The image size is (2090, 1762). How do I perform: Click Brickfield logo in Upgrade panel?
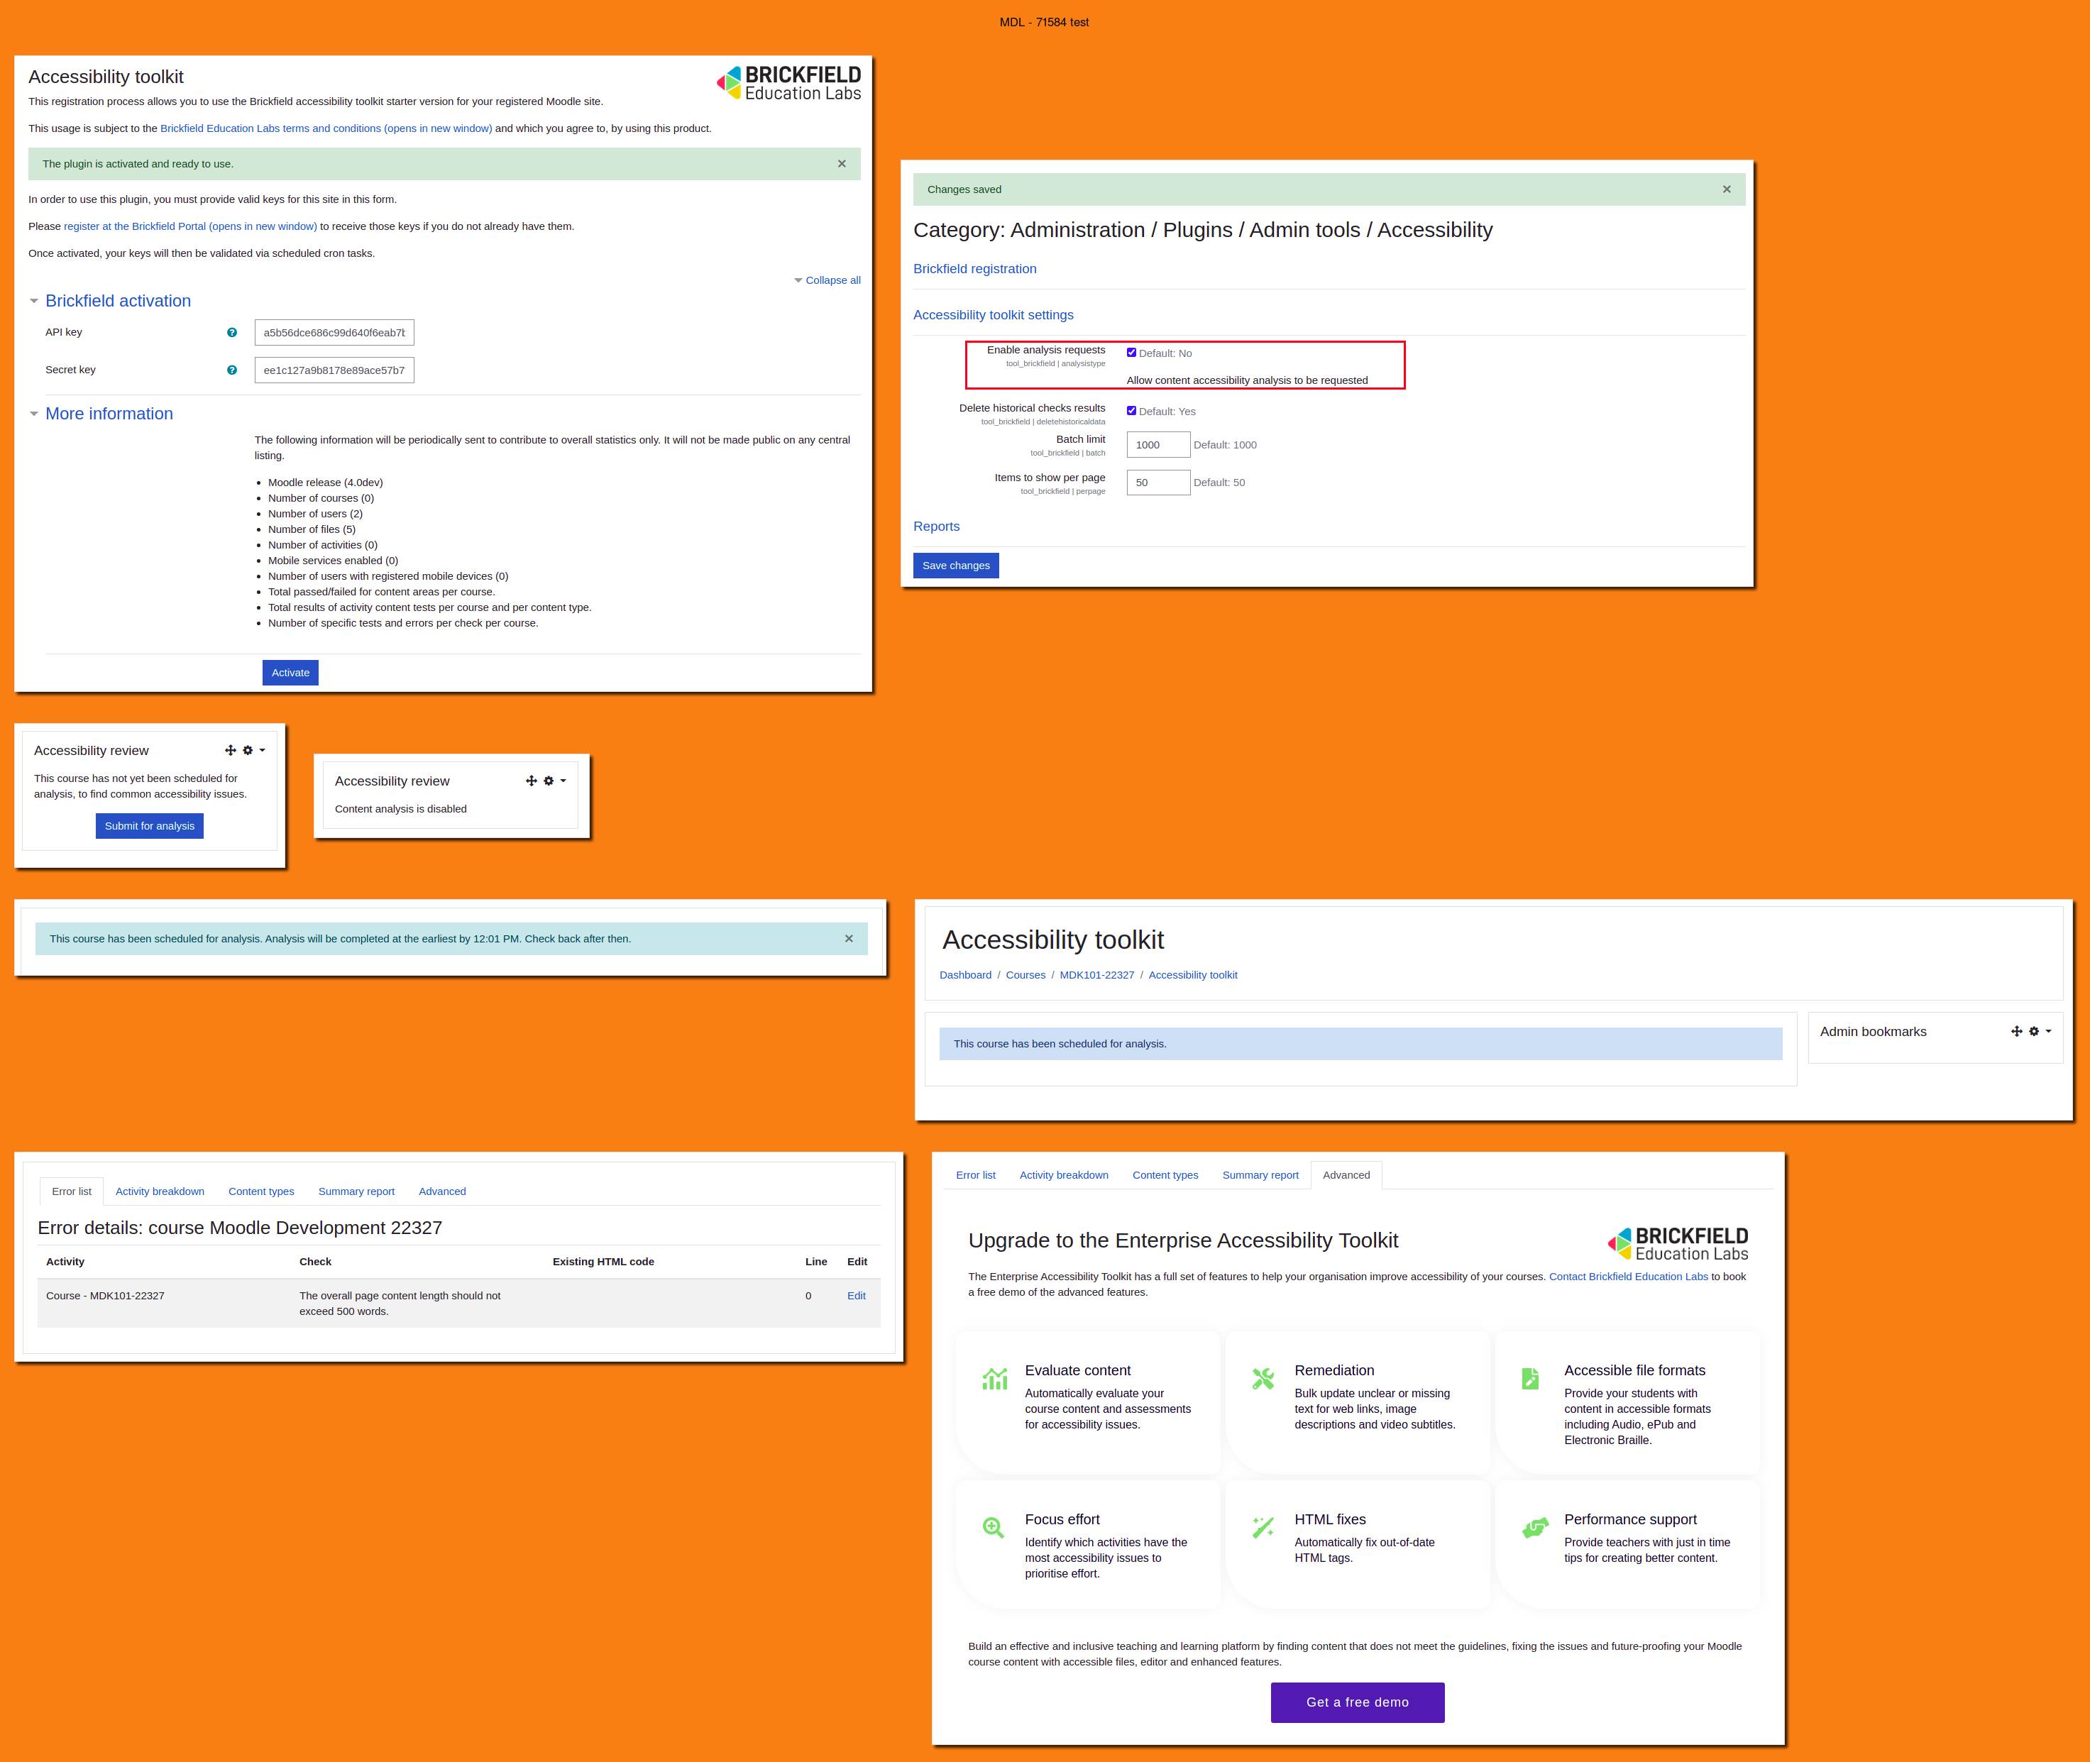tap(1678, 1243)
